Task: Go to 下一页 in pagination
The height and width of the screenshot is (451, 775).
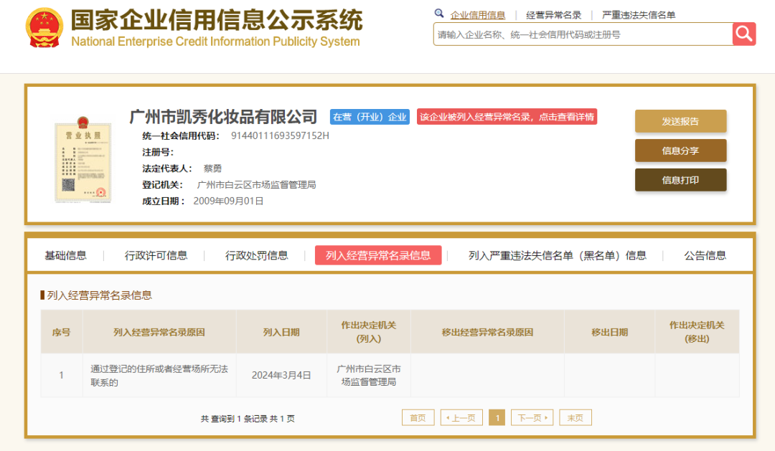Action: click(532, 418)
